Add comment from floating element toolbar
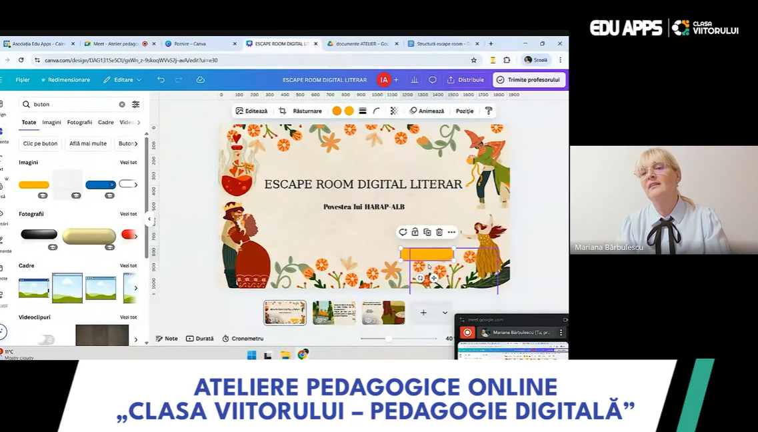Viewport: 758px width, 432px height. click(403, 233)
